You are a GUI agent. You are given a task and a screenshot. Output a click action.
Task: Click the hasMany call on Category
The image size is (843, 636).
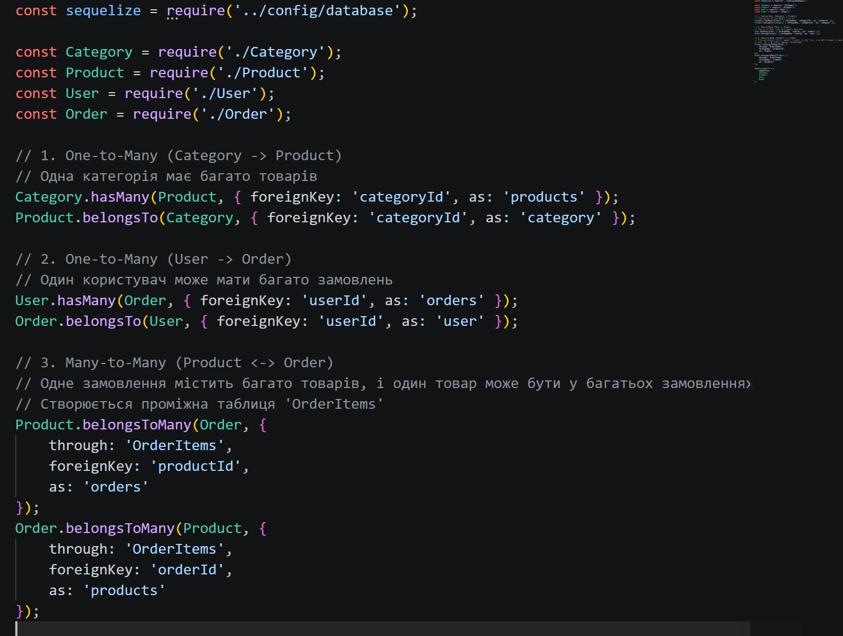(119, 196)
